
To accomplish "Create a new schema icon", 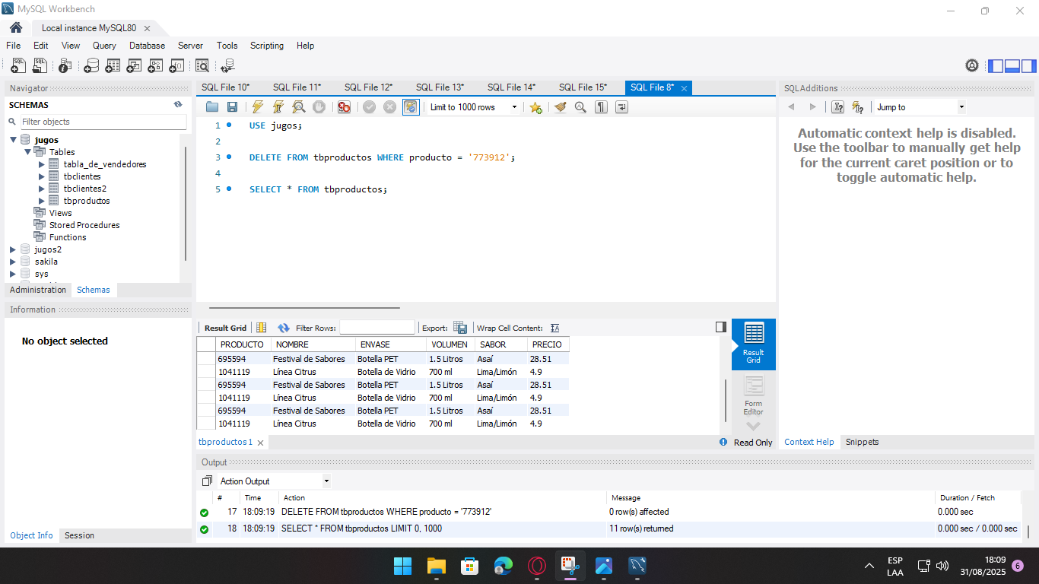I will coord(91,65).
